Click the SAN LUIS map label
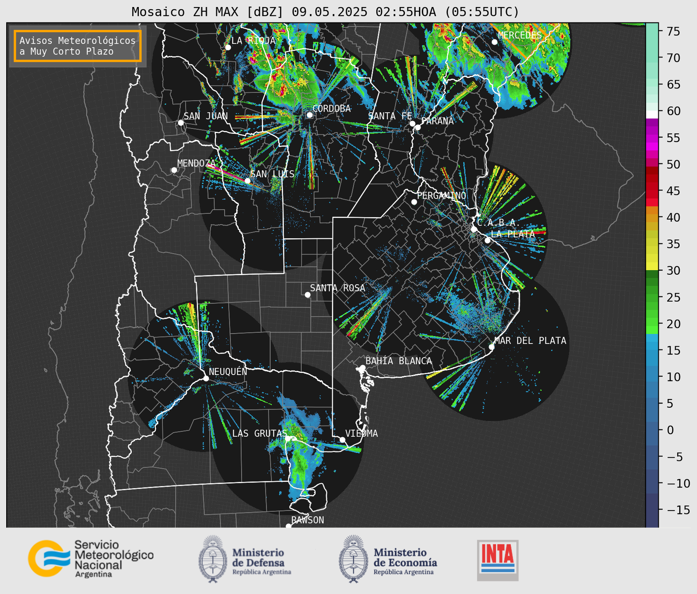The width and height of the screenshot is (697, 594). pos(273,174)
